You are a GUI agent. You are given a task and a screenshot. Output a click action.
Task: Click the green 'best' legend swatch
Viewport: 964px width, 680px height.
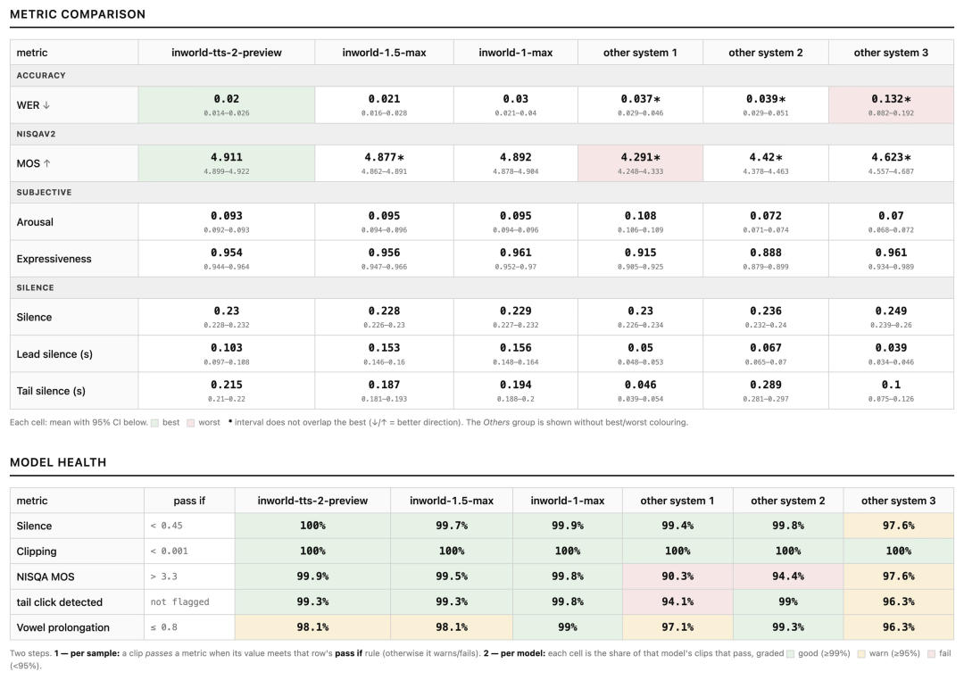[x=155, y=423]
